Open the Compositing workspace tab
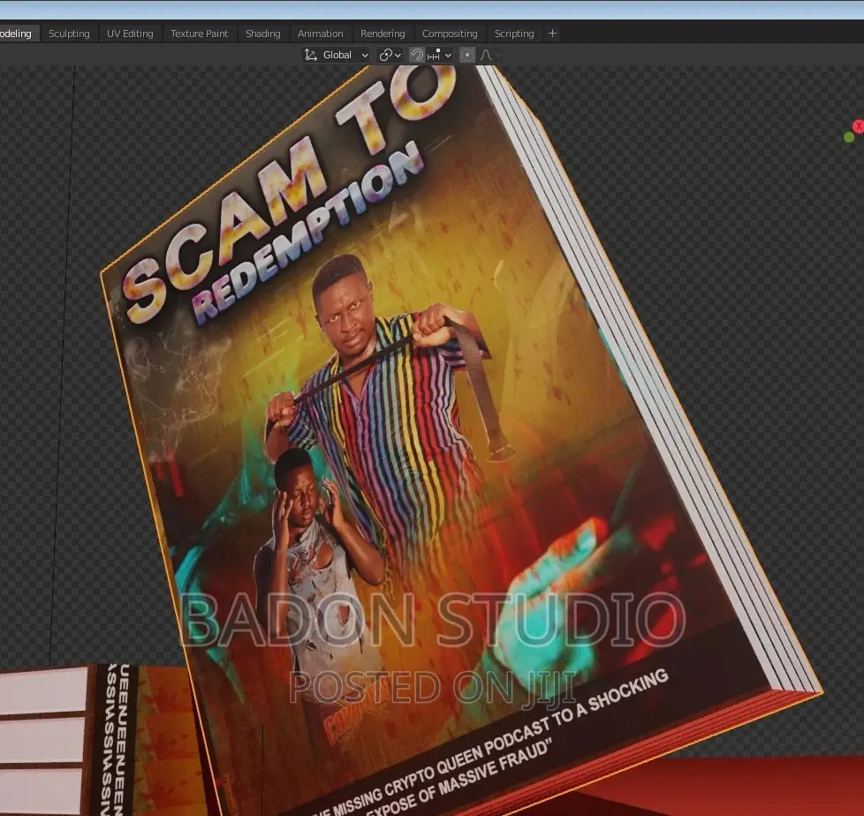 point(450,34)
